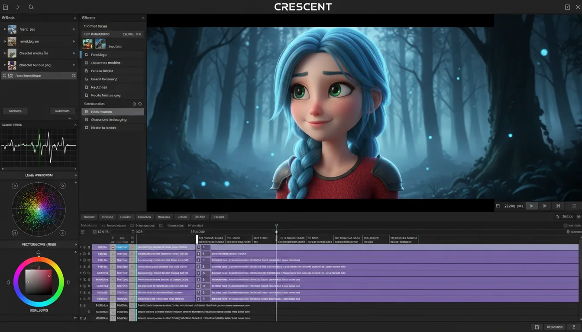The height and width of the screenshot is (332, 582).
Task: Click the top-left corner icon of the vectorscope
Action: coord(15,186)
